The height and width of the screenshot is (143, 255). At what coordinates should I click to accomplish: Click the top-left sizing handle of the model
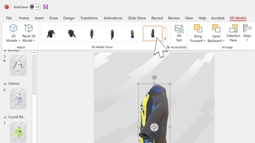pos(138,84)
